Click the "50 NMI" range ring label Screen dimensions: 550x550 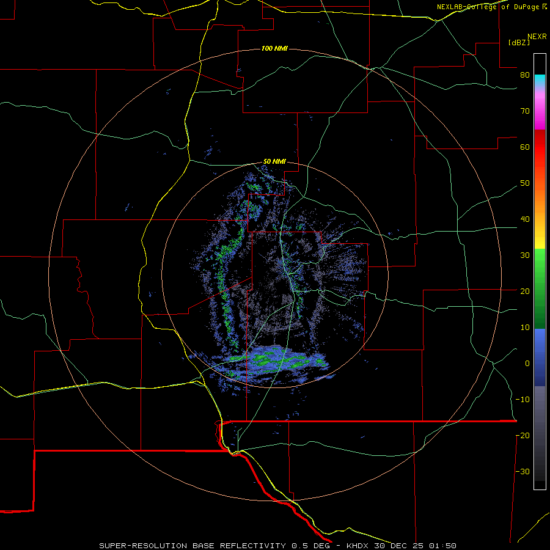[x=274, y=161]
